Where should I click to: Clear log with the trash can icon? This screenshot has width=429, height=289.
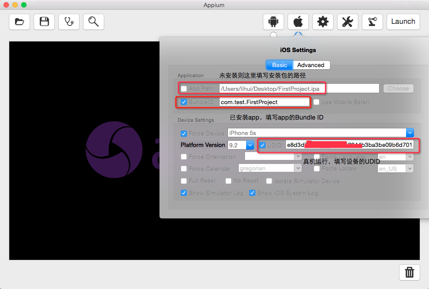click(x=409, y=272)
